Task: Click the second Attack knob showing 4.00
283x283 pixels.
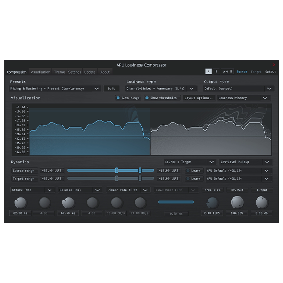Action: (x=44, y=202)
